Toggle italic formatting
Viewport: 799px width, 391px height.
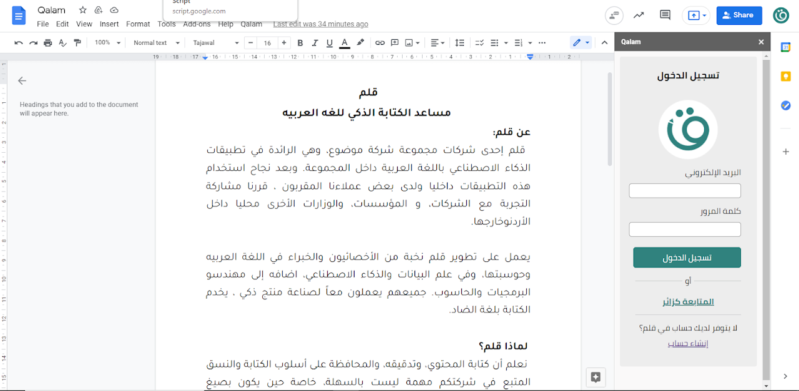pos(315,43)
